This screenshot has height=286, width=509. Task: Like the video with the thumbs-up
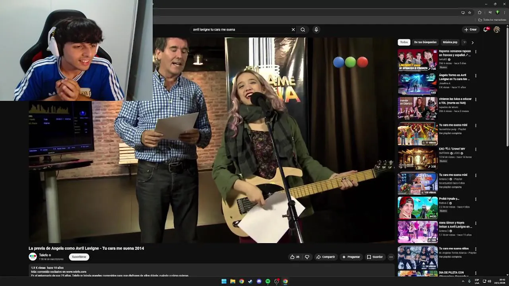pyautogui.click(x=295, y=257)
